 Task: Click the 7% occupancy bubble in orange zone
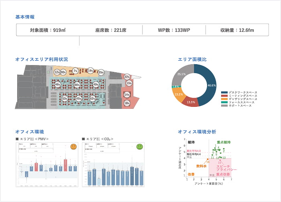point(75,71)
